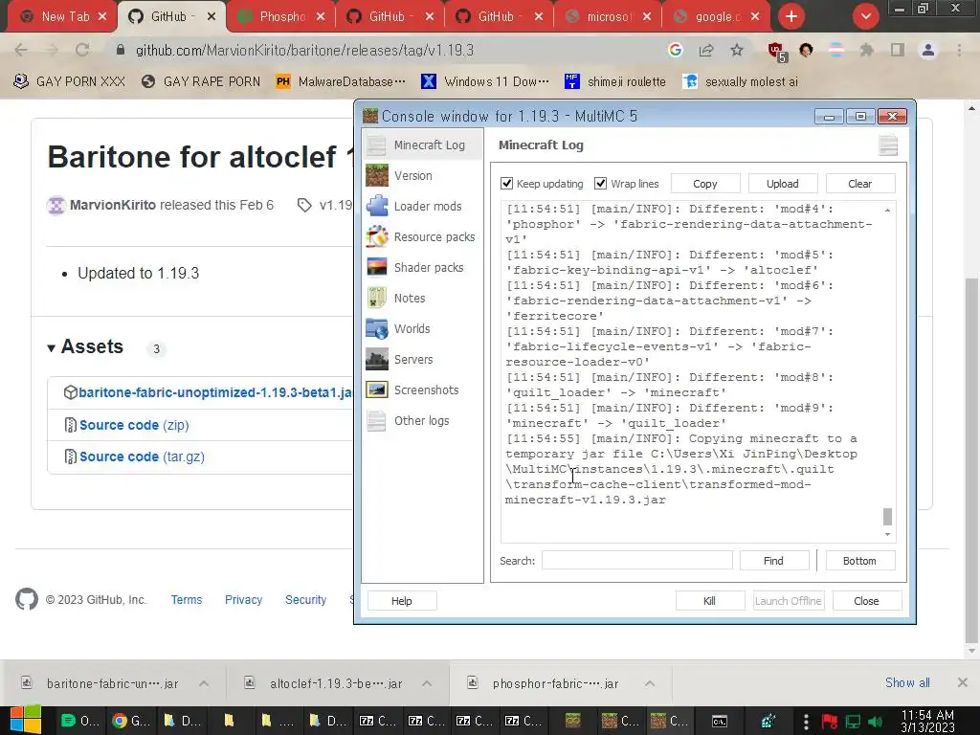Click the v1.19 tag icon
The height and width of the screenshot is (735, 980).
304,205
